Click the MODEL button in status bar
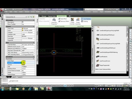 click(97, 86)
